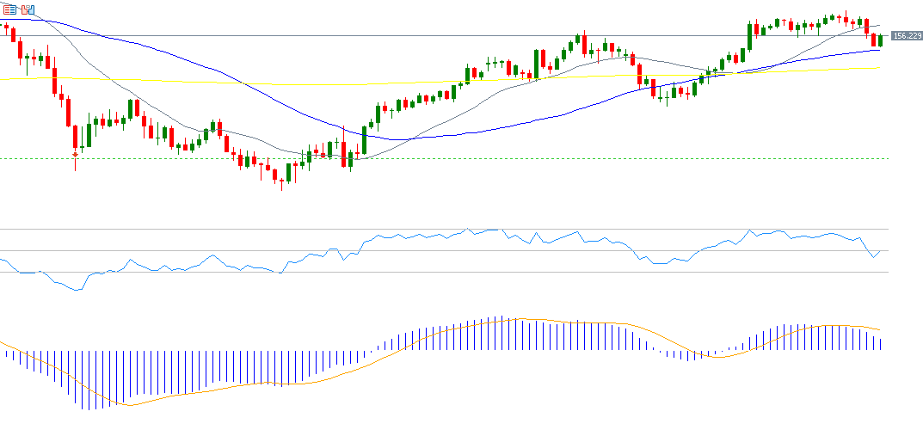Click the lowest dip of the RSI line
923x436 pixels.
(77, 290)
